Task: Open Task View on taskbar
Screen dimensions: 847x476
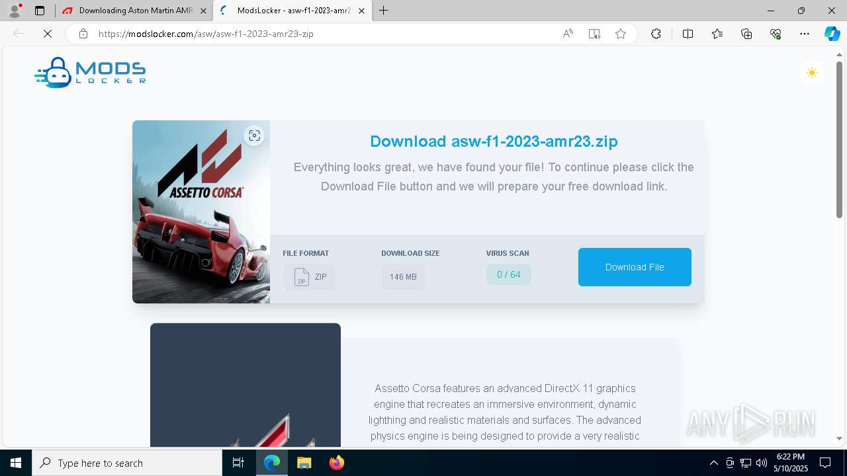Action: [238, 463]
